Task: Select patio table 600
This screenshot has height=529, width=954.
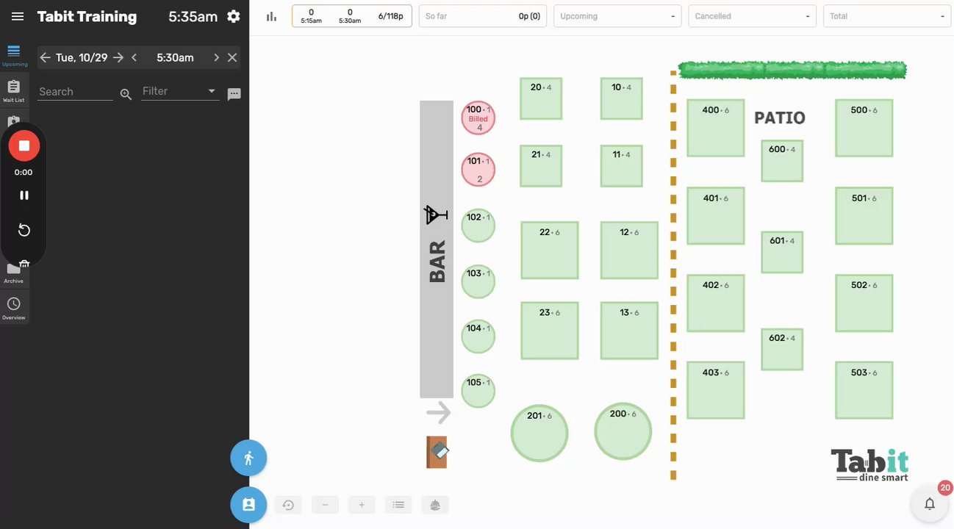Action: [x=782, y=161]
